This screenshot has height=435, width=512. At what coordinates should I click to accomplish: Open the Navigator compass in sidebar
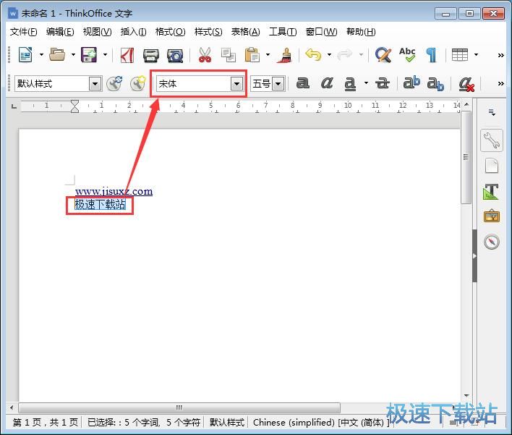(492, 242)
